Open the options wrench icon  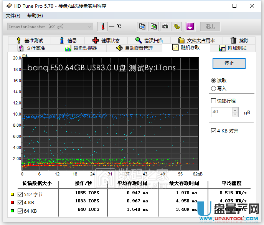177,26
